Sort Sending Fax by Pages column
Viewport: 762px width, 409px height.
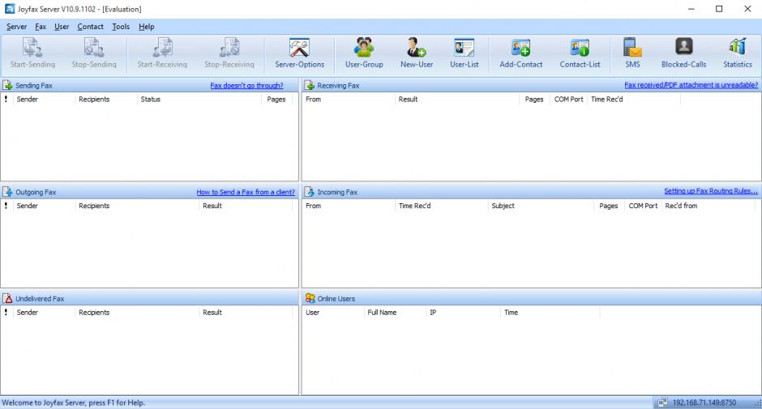pyautogui.click(x=278, y=99)
